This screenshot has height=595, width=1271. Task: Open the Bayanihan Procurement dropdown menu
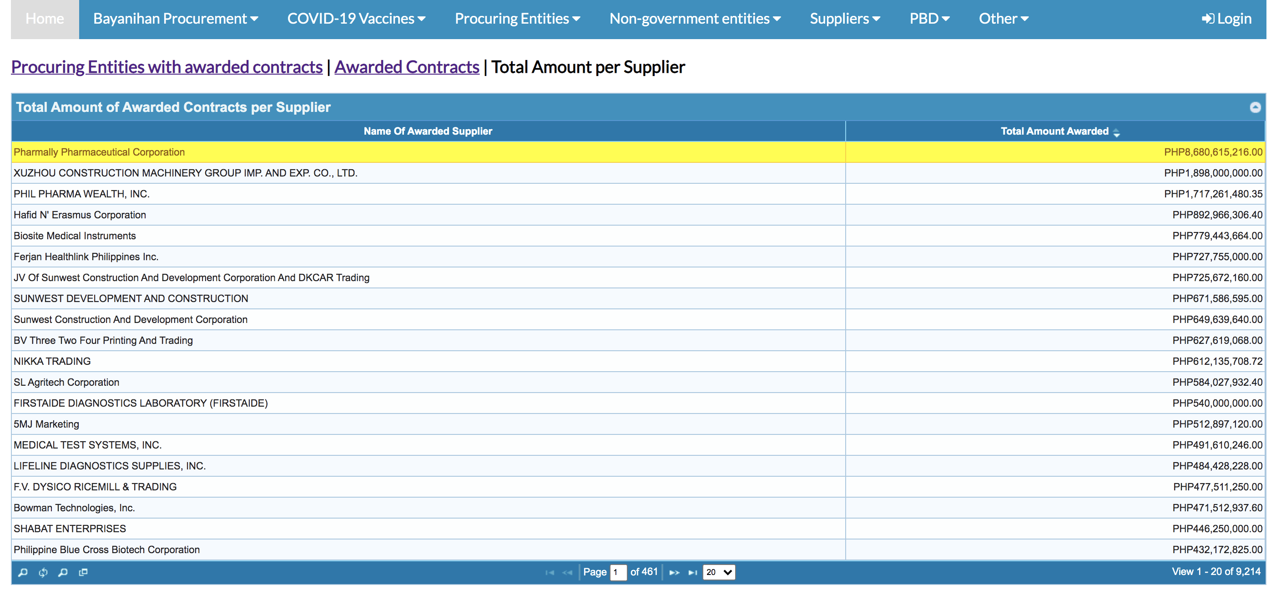pyautogui.click(x=176, y=19)
